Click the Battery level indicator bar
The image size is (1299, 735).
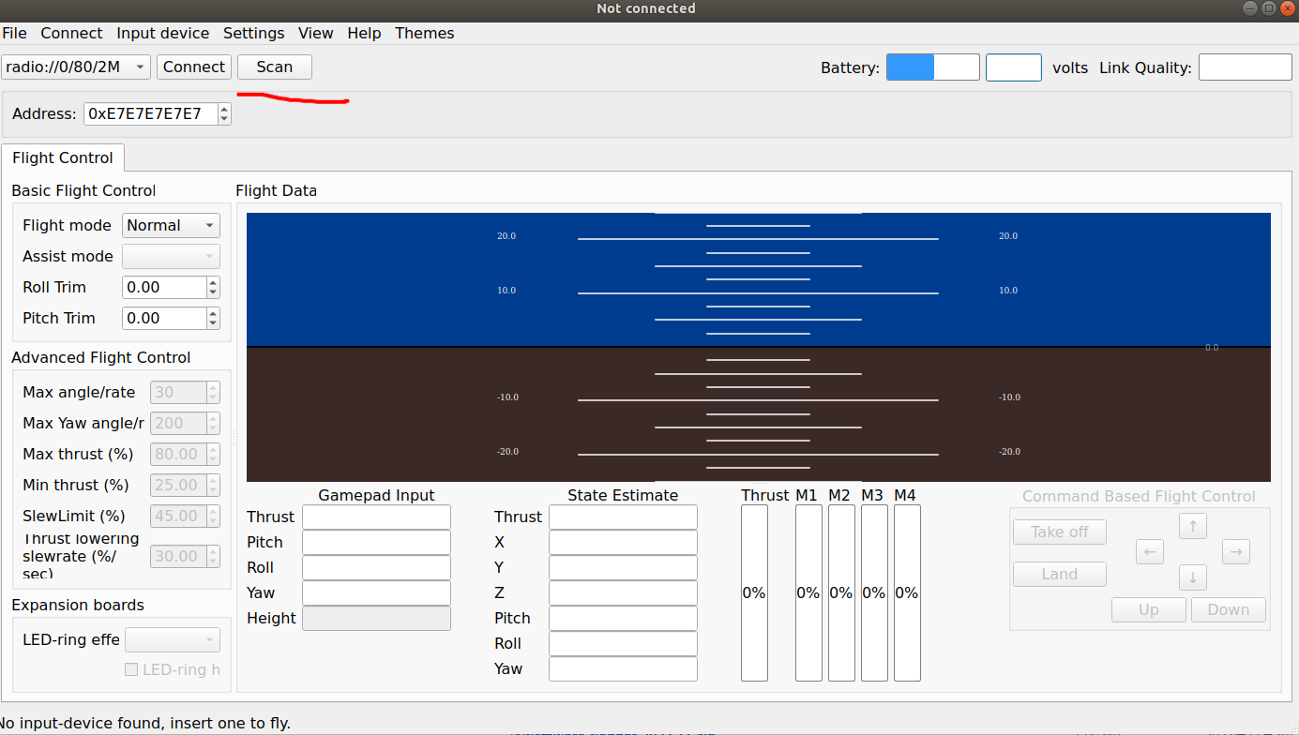tap(910, 67)
